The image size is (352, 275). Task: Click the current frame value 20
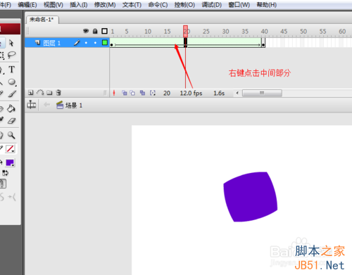point(167,94)
